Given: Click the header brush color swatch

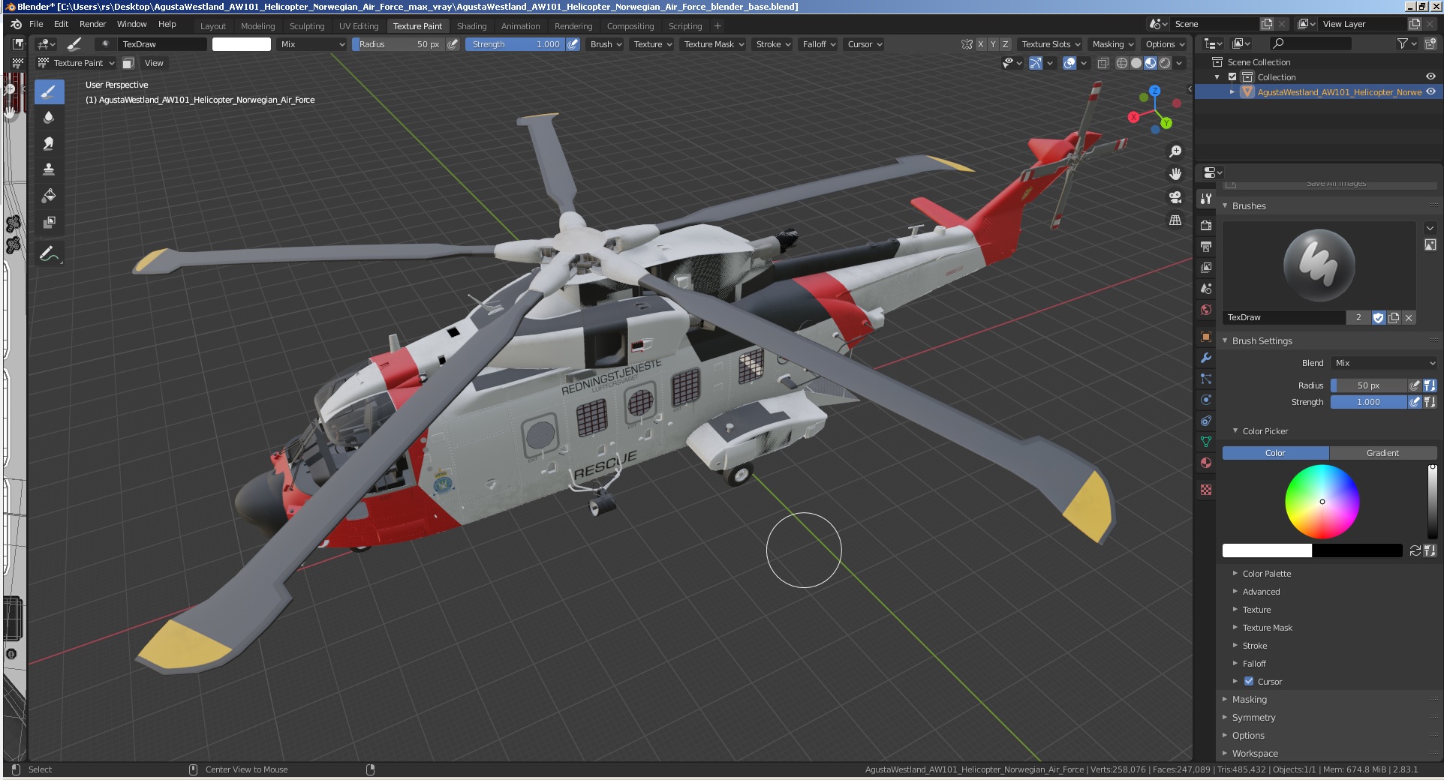Looking at the screenshot, I should click(242, 44).
